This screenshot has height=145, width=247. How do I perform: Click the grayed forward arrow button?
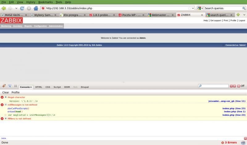[x=10, y=8]
